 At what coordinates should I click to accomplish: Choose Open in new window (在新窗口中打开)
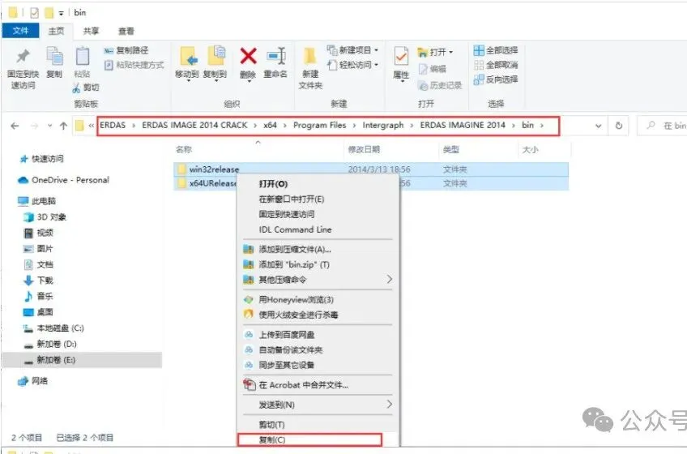tap(318, 199)
